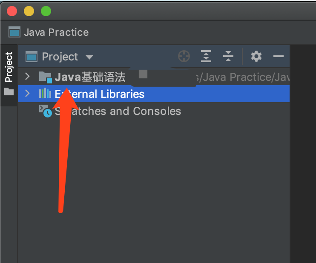Select the Java基础语法 module name

pos(90,77)
